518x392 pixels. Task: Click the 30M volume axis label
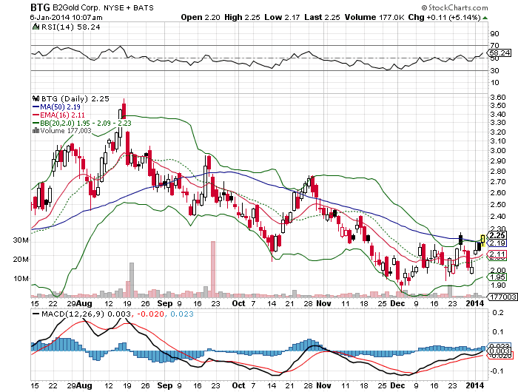click(x=21, y=240)
